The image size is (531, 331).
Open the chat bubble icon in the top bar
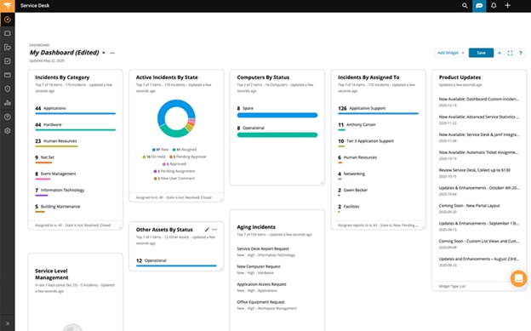479,6
